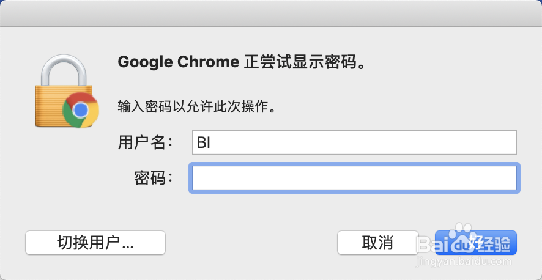542x280 pixels.
Task: Click the 用户名 field containing BI
Action: click(x=354, y=142)
